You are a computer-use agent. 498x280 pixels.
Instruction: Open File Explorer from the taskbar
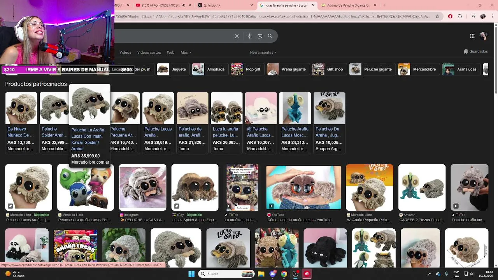tap(261, 274)
